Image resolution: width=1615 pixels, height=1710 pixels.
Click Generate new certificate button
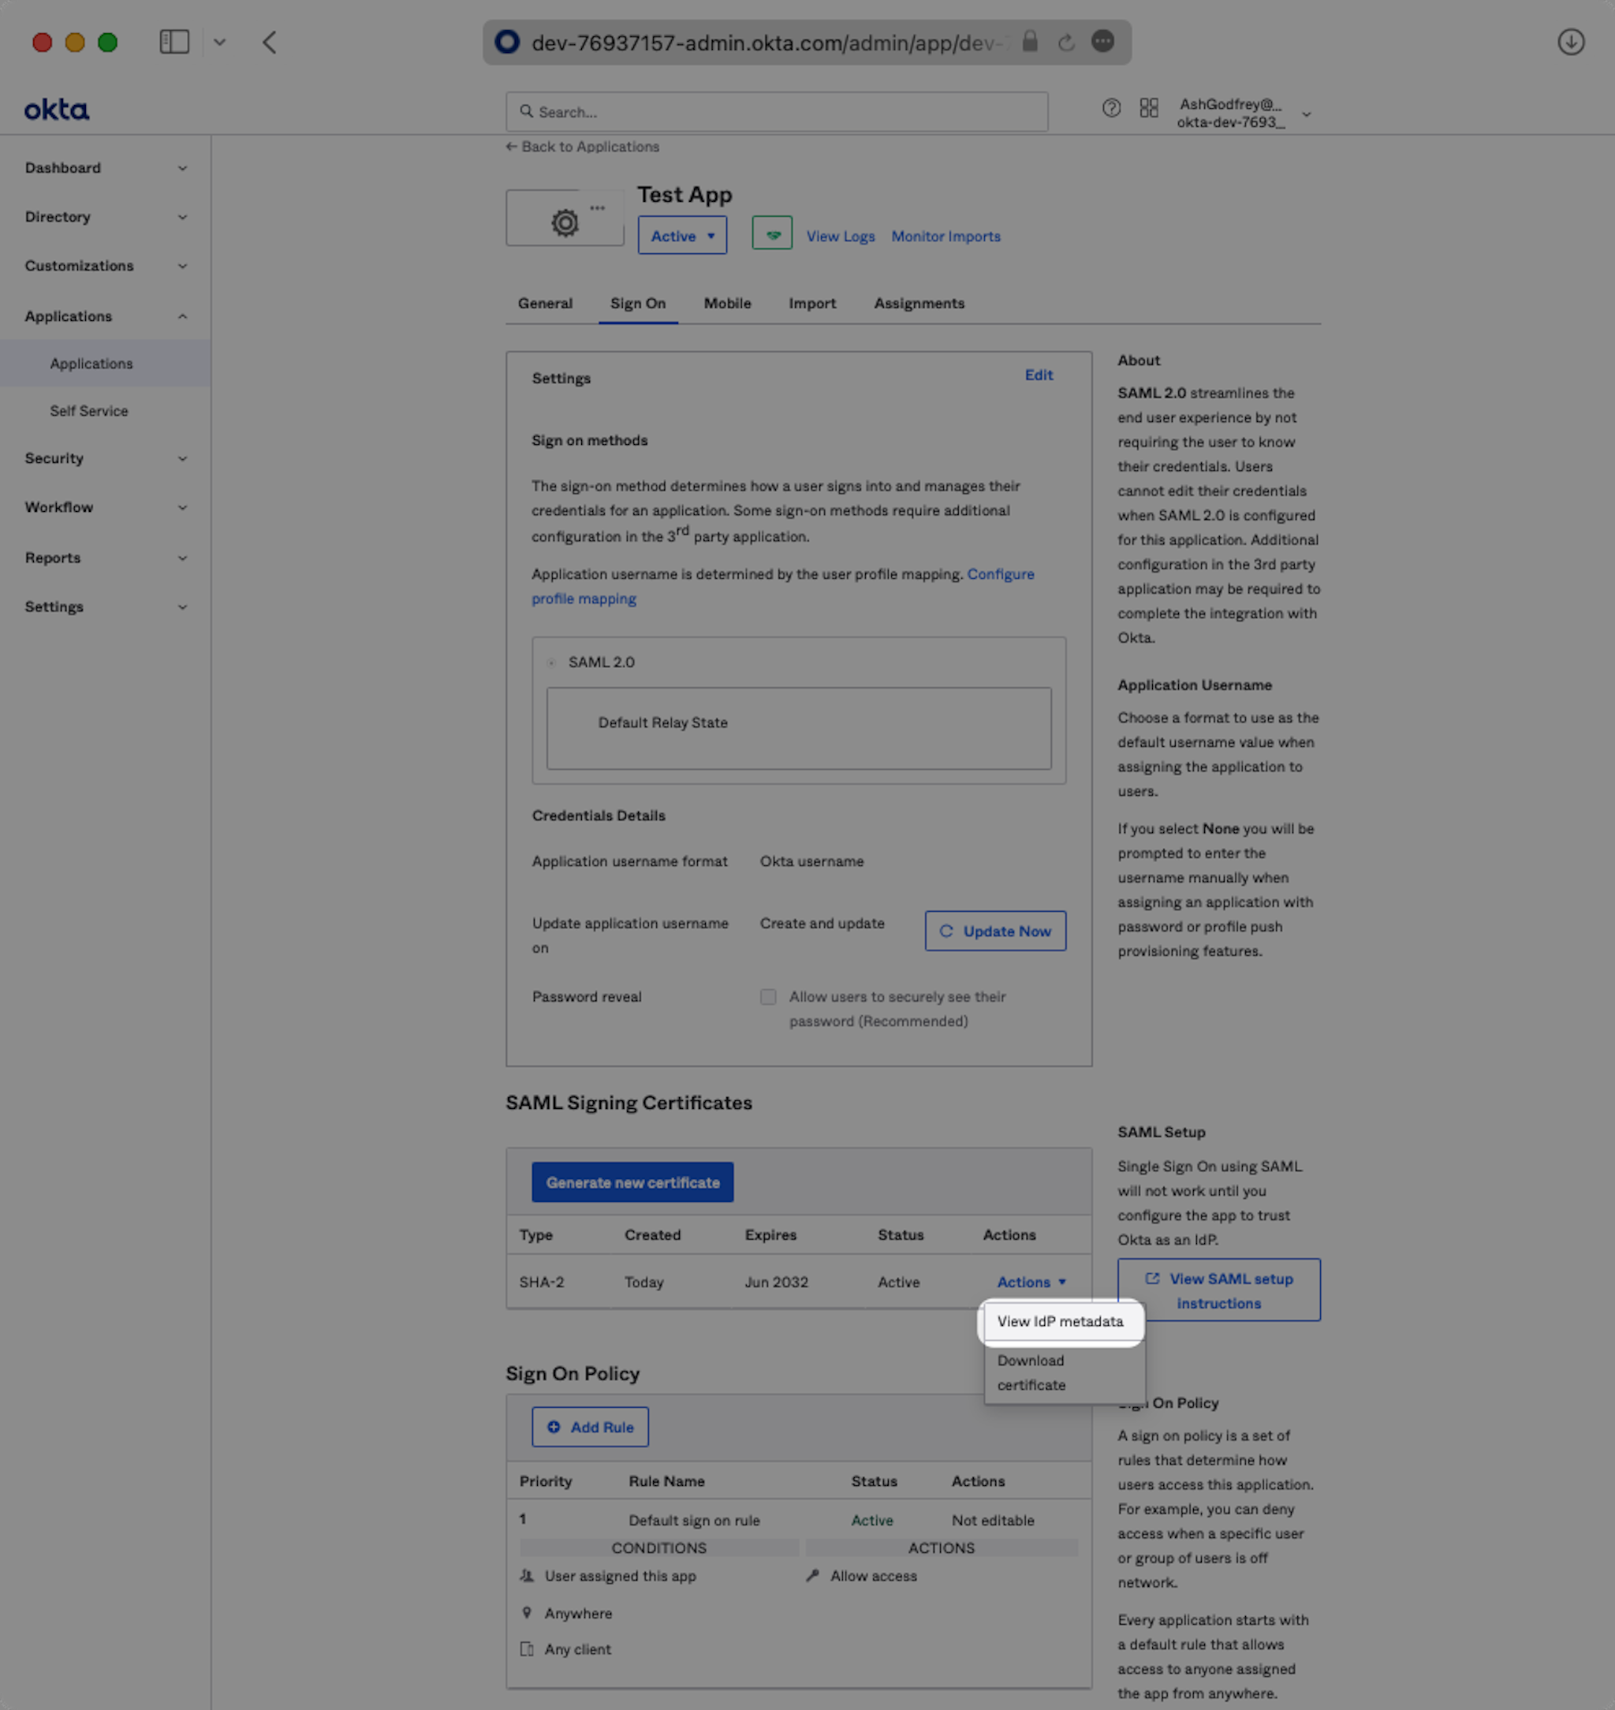point(632,1182)
